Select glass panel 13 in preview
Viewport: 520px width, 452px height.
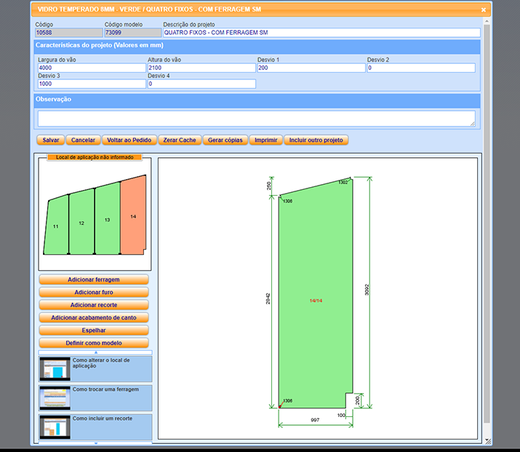tap(107, 219)
